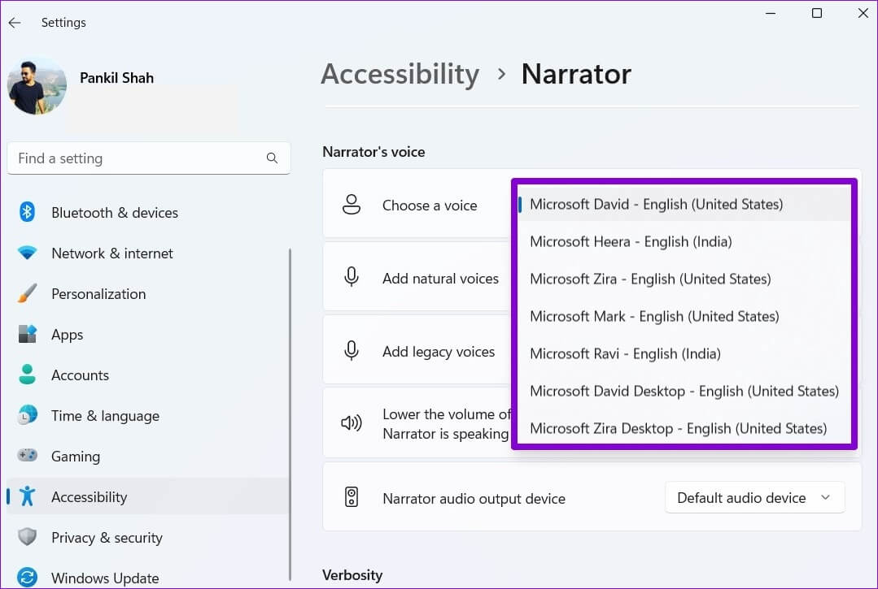This screenshot has width=878, height=589.
Task: Go back using the Settings back arrow
Action: (15, 23)
